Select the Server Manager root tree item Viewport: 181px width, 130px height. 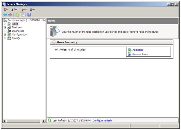[26, 20]
